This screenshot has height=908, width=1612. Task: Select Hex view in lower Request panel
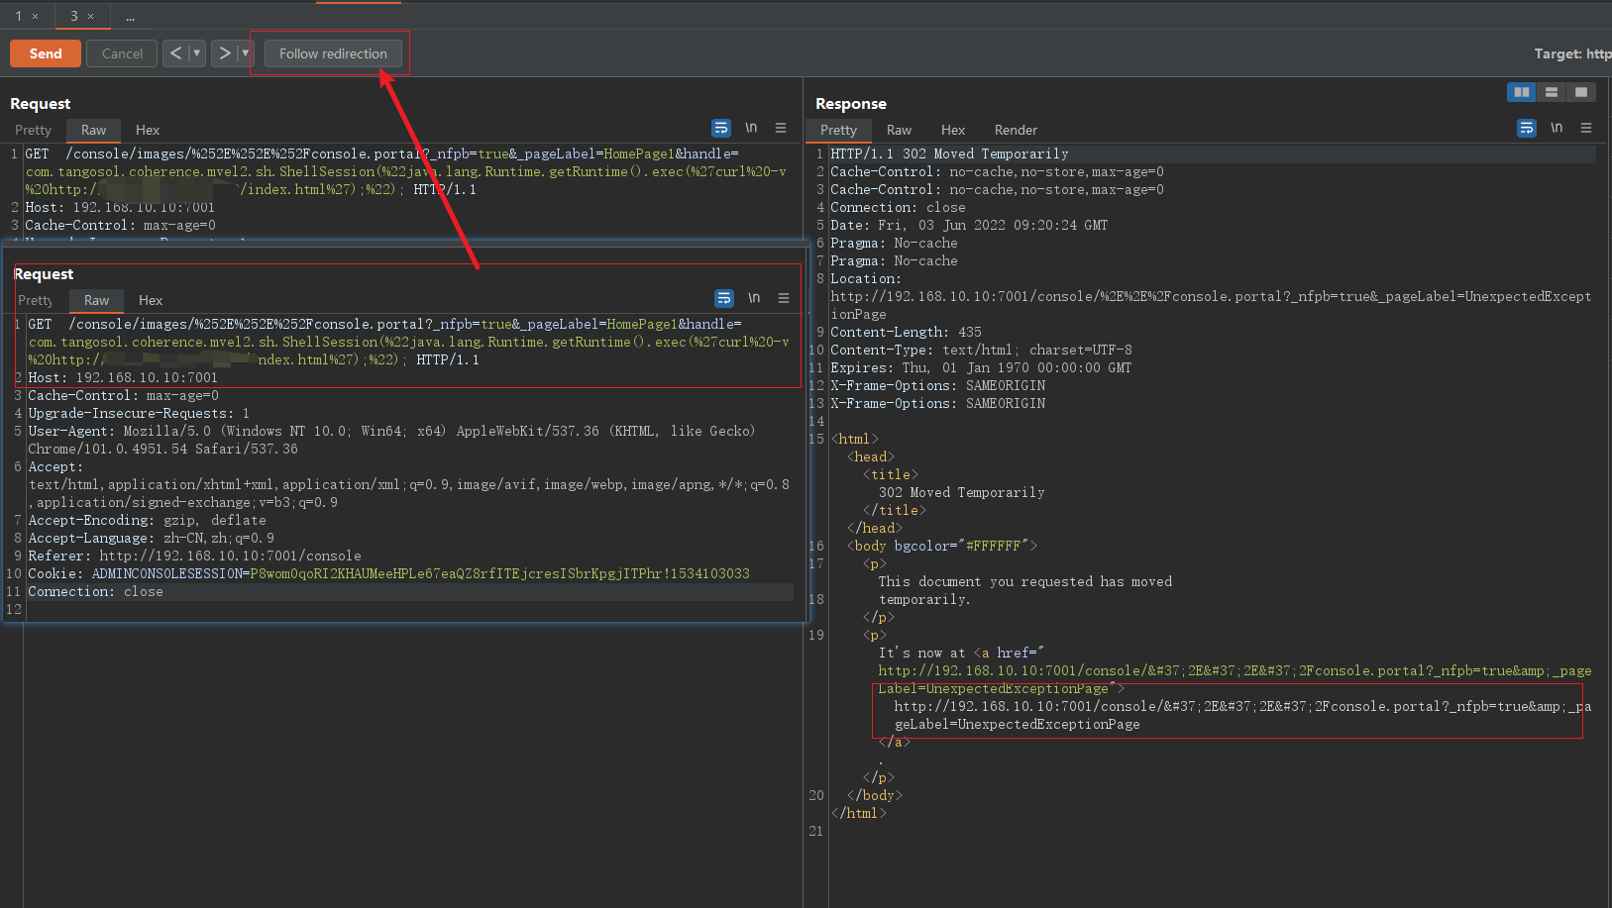(151, 300)
